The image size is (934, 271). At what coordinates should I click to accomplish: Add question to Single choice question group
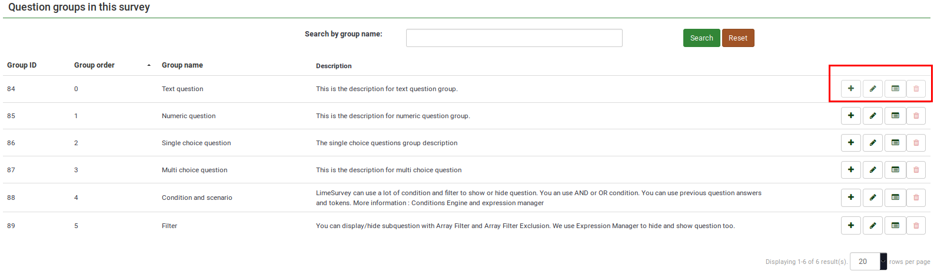(850, 143)
